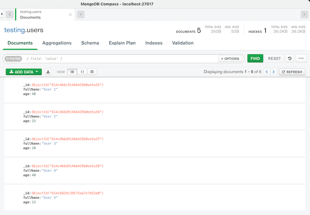Image resolution: width=310 pixels, height=215 pixels.
Task: Expand query OPTIONS
Action: pos(230,59)
